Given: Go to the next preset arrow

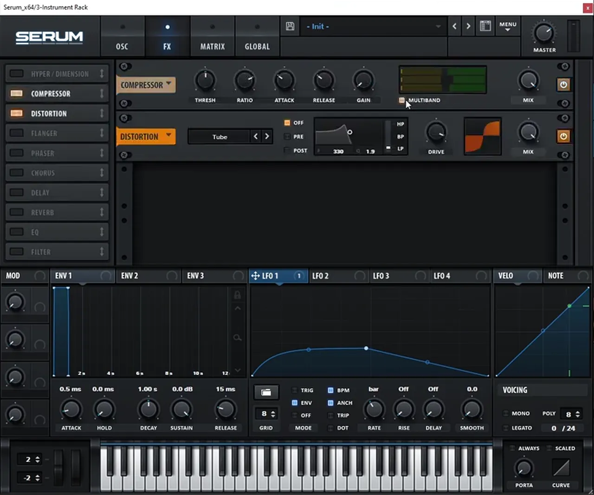Looking at the screenshot, I should click(468, 26).
